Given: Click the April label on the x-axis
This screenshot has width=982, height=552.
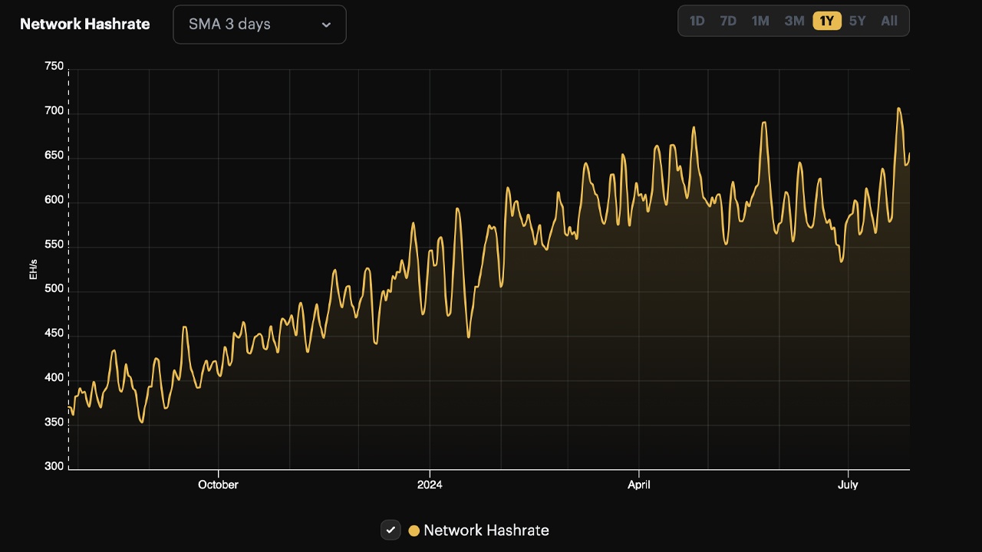Looking at the screenshot, I should click(x=639, y=485).
